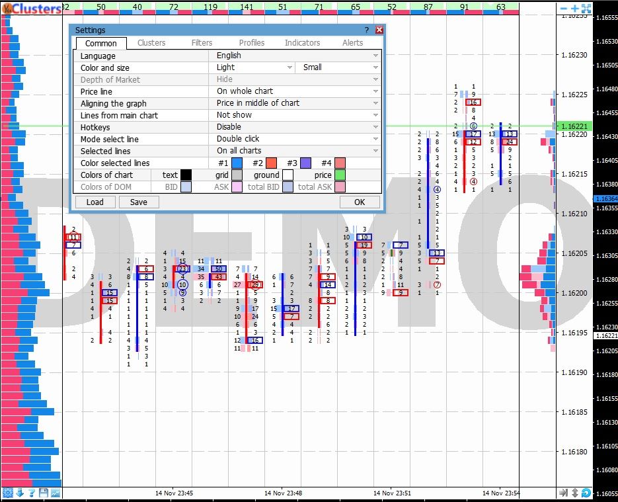Switch to the Clusters tab

(151, 43)
